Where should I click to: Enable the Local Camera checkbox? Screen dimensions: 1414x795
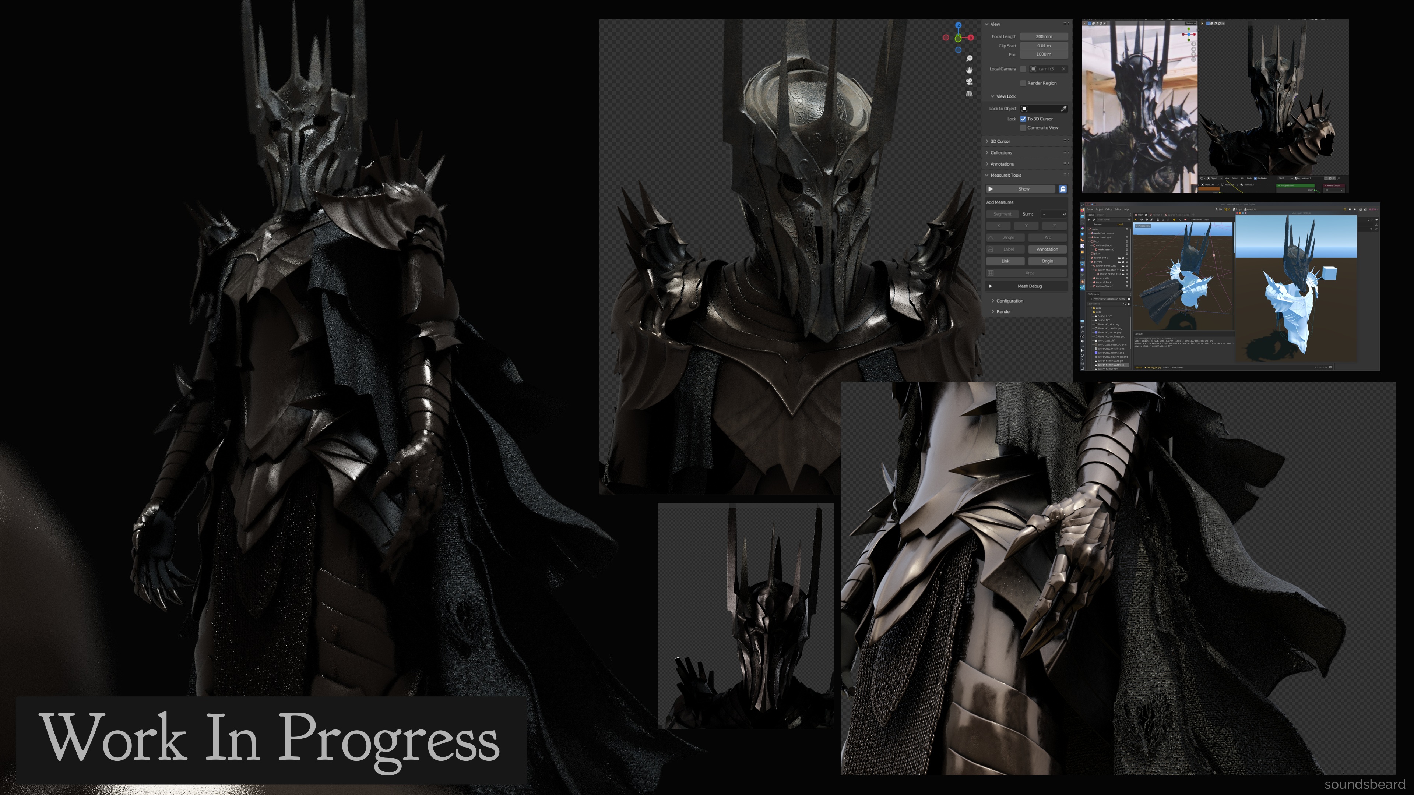point(1023,68)
